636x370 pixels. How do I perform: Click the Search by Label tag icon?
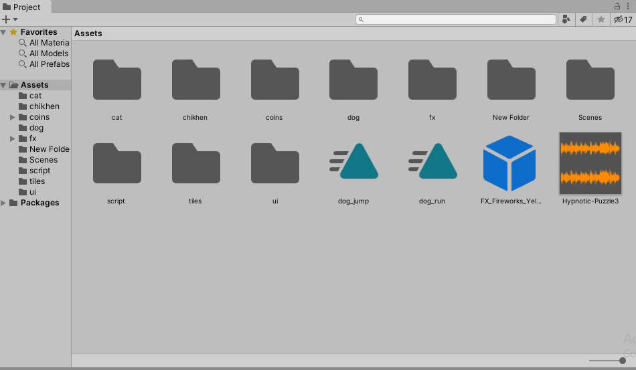tap(583, 19)
